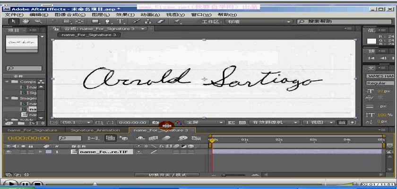Select the Brush tool

(136, 22)
